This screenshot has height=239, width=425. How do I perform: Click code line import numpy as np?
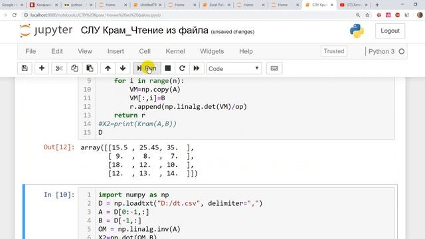[133, 195]
